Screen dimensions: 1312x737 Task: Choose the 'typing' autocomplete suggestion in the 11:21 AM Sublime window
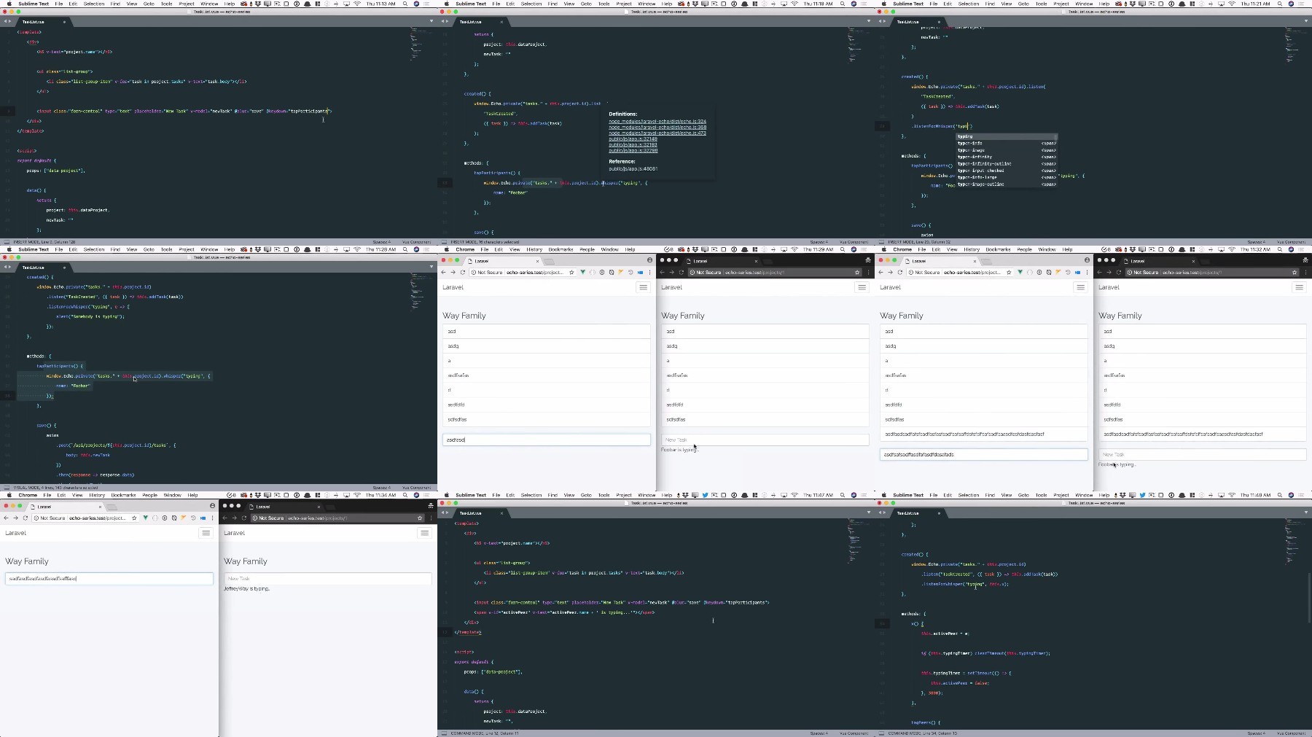point(1006,136)
